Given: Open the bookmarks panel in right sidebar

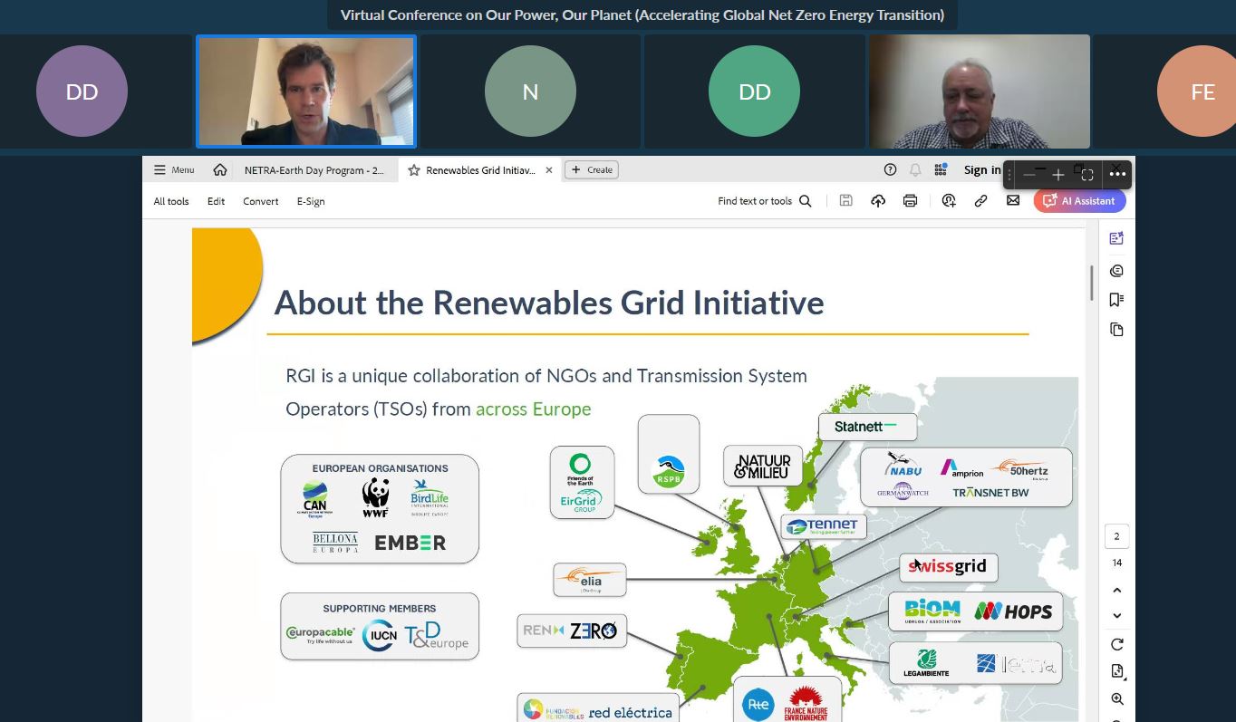Looking at the screenshot, I should [1116, 300].
